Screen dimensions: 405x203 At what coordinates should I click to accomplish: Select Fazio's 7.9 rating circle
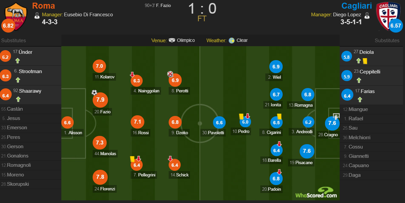100,100
